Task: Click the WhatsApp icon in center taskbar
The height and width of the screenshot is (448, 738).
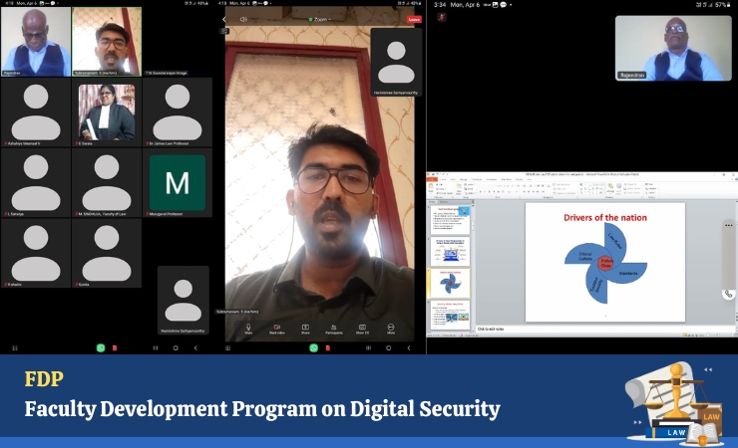Action: (x=313, y=347)
